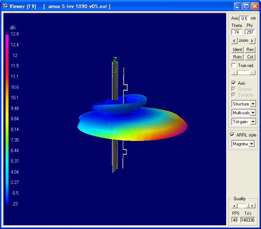Click the 3D Viewer title bar icon
The image size is (261, 229).
coord(5,6)
